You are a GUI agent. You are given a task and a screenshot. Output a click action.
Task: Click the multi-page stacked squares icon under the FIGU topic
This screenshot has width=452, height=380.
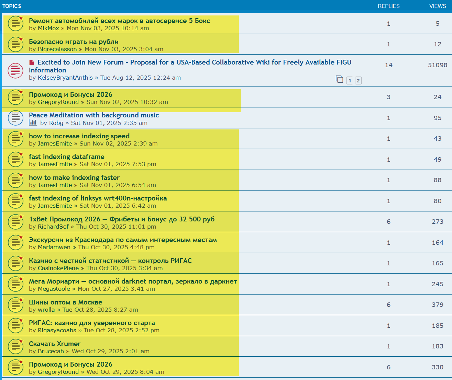[340, 79]
